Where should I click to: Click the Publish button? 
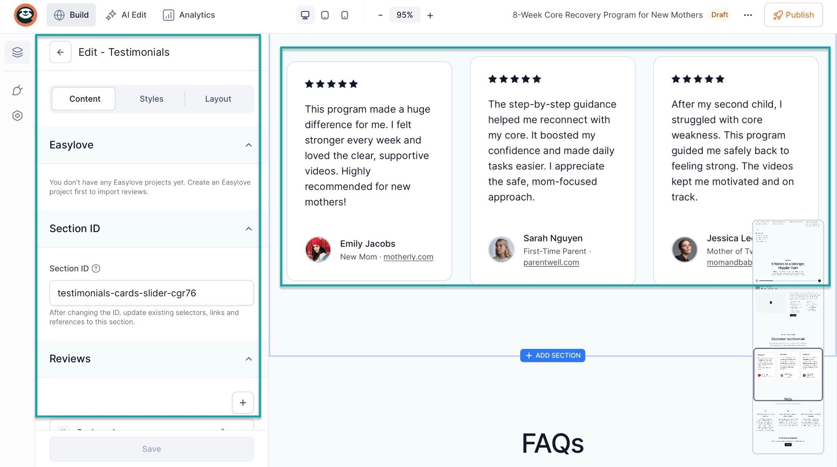(x=793, y=15)
